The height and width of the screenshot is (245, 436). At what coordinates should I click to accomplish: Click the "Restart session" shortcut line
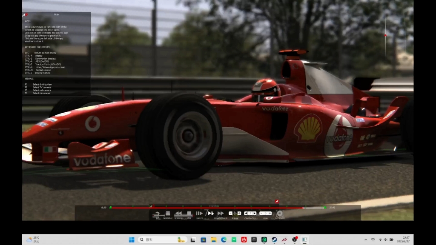(x=38, y=70)
